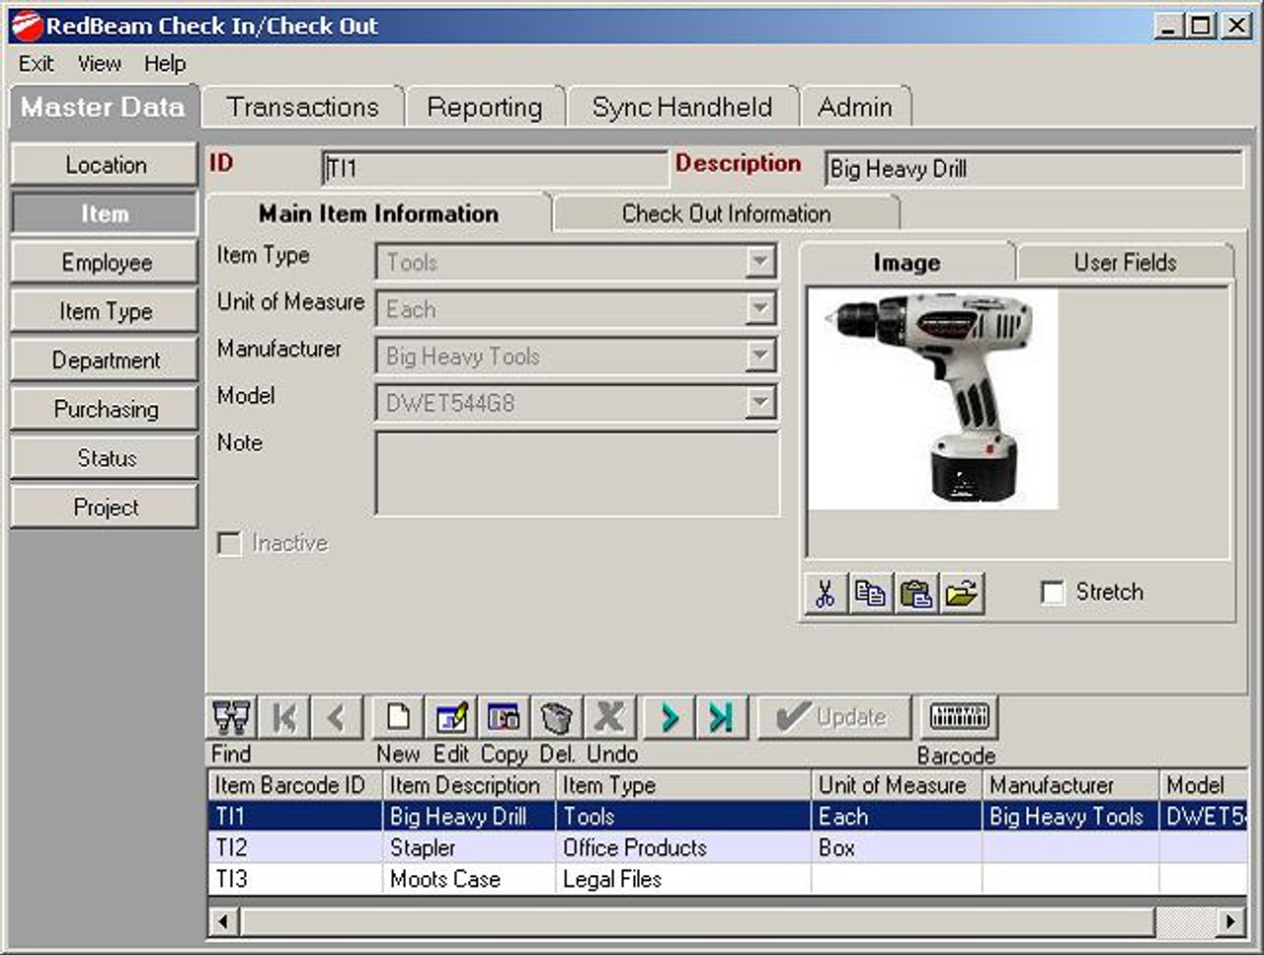Show the Check Out Information tab
The image size is (1264, 955).
(726, 213)
